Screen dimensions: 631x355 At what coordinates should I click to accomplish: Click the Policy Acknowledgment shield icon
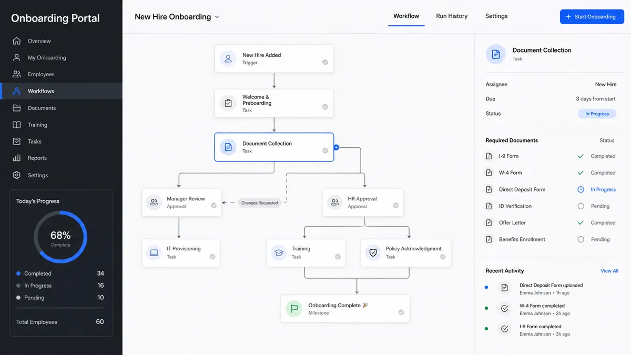[x=373, y=252]
